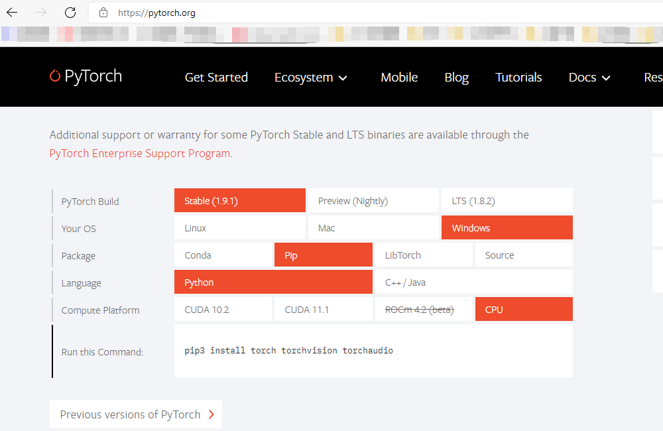Open Previous versions of PyTorch

pyautogui.click(x=136, y=414)
